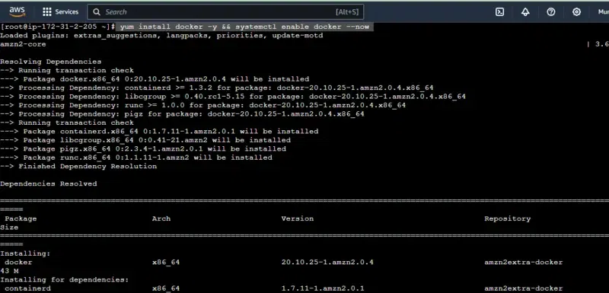
Task: Click the 'Dependencies Resolved' text
Action: pyautogui.click(x=49, y=184)
